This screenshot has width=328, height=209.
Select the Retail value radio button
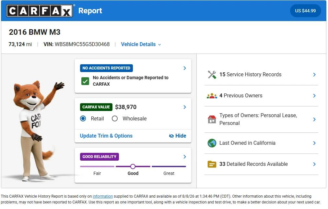click(x=83, y=118)
